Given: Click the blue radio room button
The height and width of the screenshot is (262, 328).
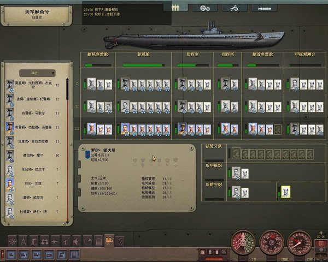Looking at the screenshot, I should click(x=49, y=255).
